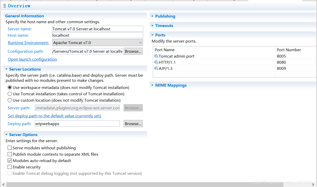
Task: Click the Server name input field
Action: (97, 29)
